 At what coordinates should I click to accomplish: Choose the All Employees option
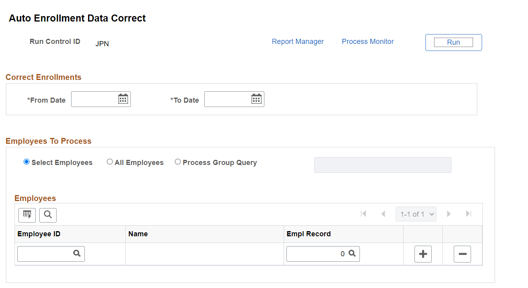110,161
